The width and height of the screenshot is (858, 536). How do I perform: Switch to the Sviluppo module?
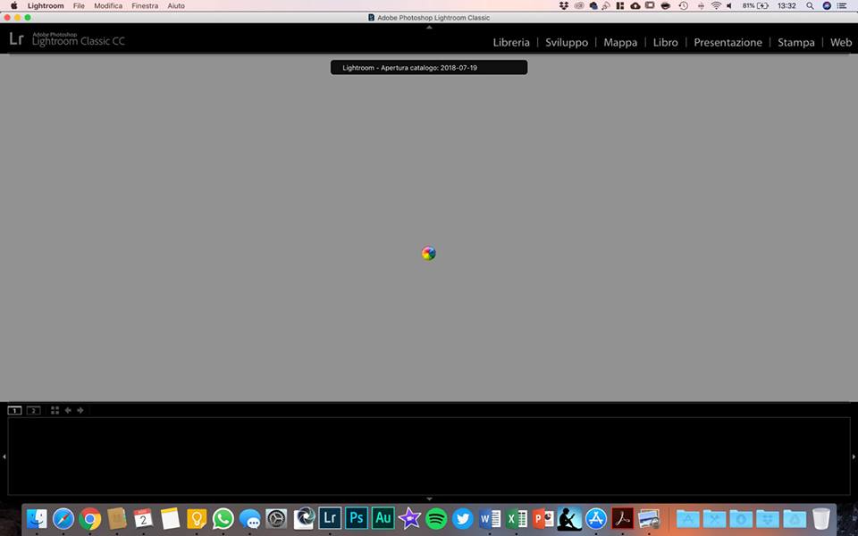[x=567, y=42]
